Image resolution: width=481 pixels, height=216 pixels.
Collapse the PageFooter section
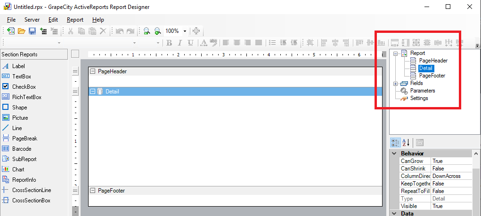[92, 191]
